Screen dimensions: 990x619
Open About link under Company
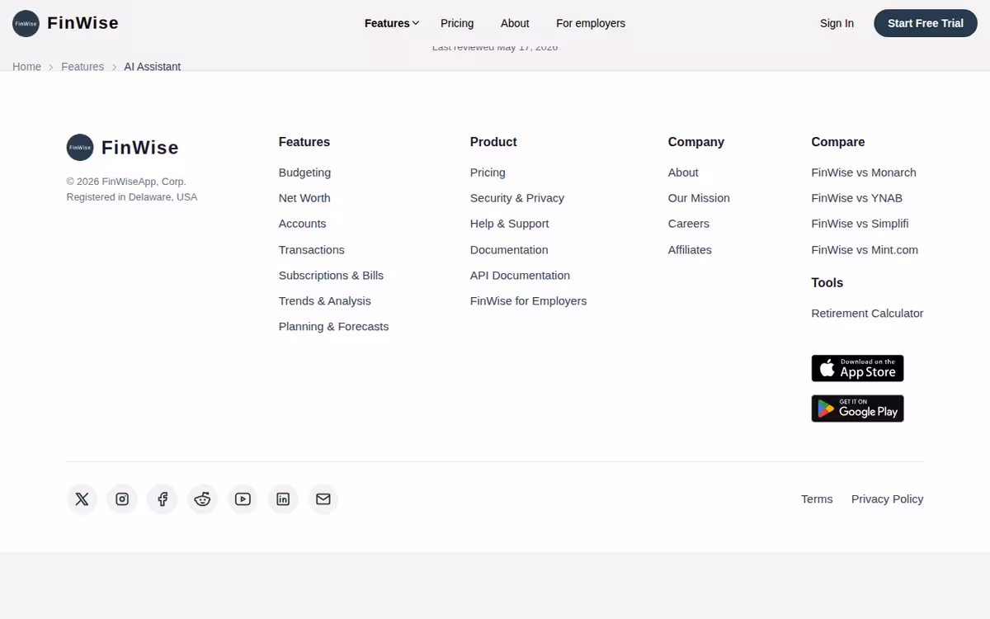coord(683,172)
